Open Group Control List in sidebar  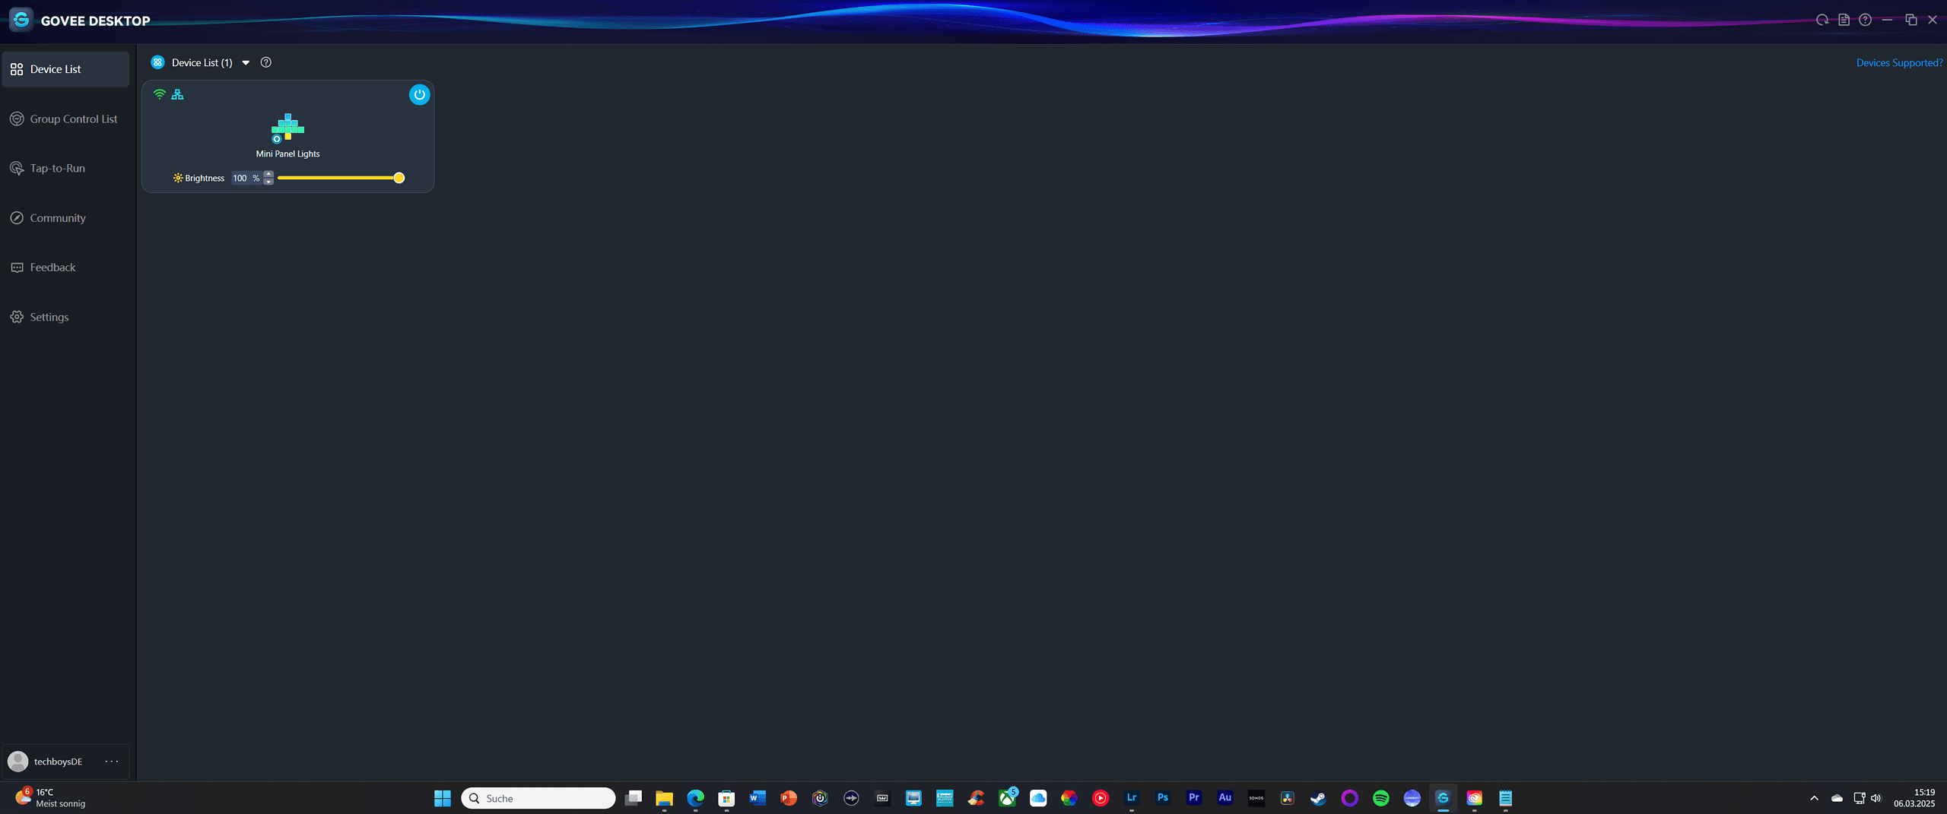tap(65, 119)
